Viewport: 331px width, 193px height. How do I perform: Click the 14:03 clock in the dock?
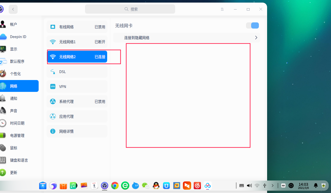click(x=303, y=185)
